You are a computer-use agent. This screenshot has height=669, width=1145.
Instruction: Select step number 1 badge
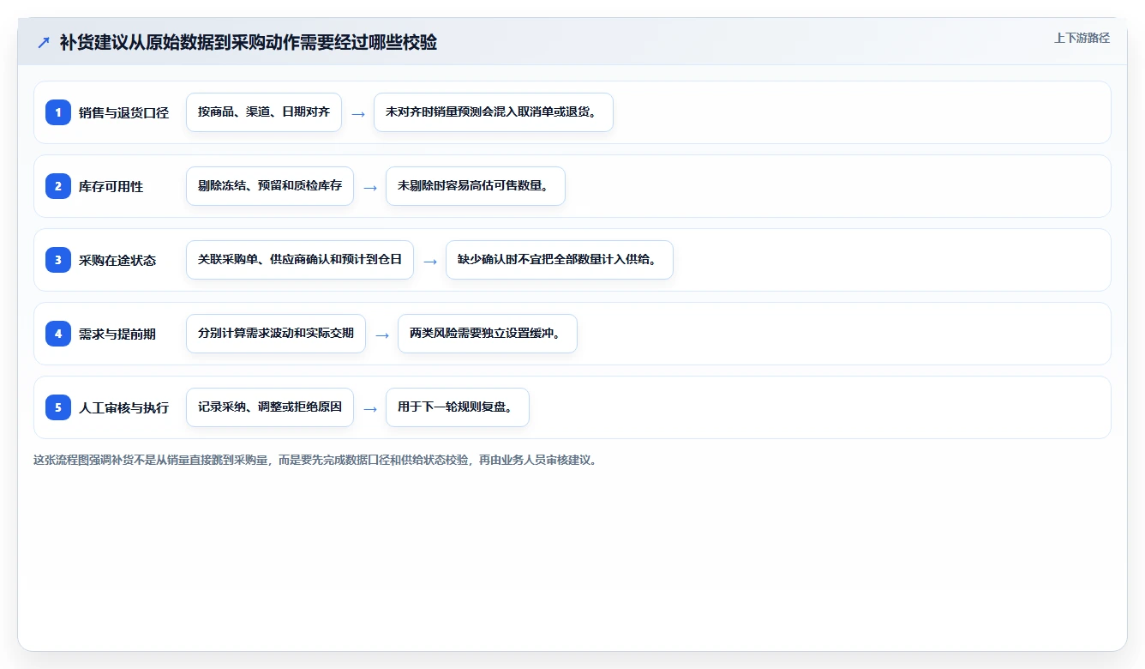click(x=58, y=112)
